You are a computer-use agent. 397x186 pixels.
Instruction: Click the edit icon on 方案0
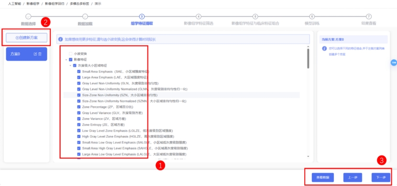pyautogui.click(x=35, y=54)
